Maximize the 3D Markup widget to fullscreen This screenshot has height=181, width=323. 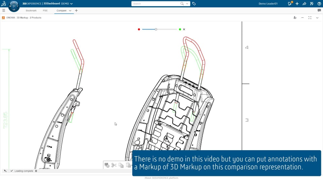[x=310, y=18]
